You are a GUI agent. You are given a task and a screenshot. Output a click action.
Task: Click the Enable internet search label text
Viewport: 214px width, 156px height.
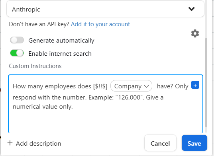[60, 54]
